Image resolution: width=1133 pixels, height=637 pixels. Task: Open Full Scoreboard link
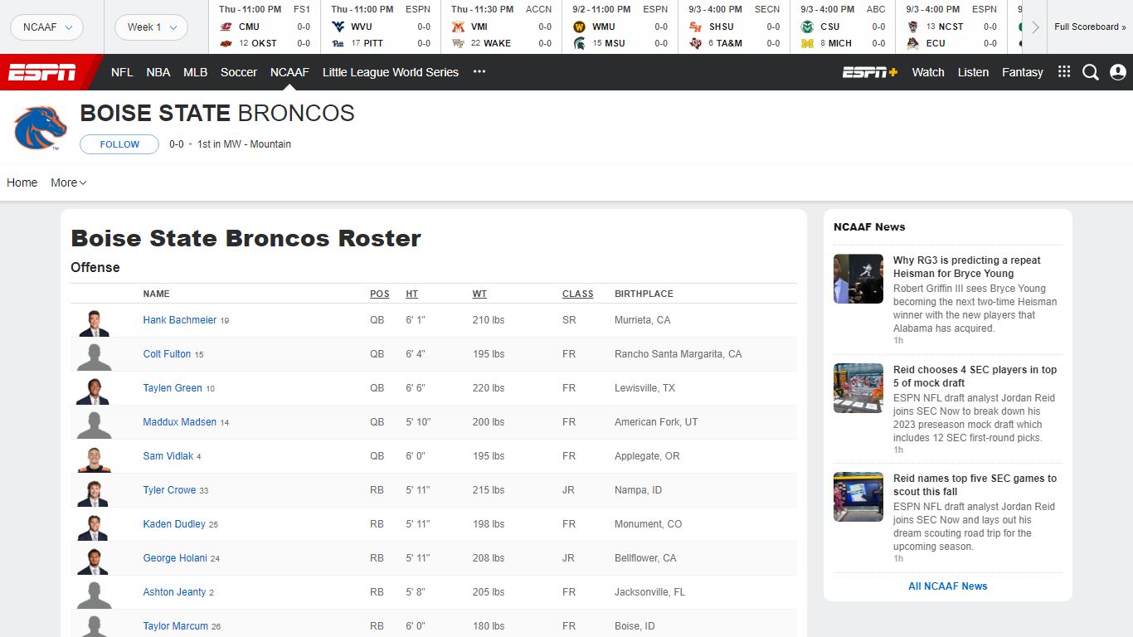(1090, 27)
